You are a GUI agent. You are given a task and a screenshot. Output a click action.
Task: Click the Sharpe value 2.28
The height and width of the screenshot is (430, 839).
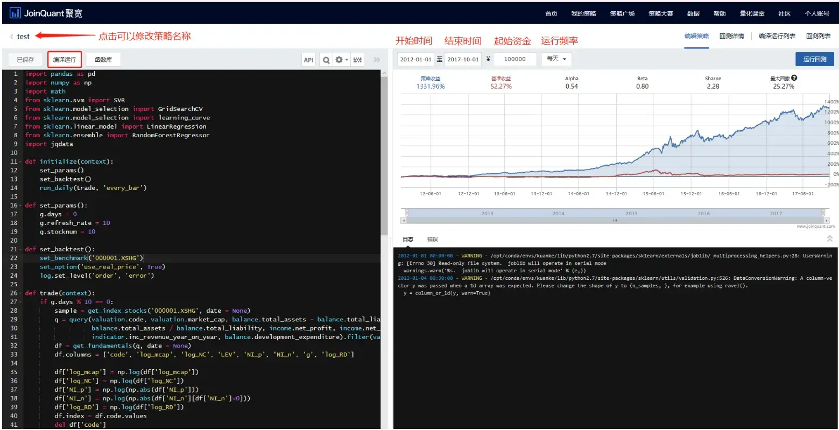(713, 86)
